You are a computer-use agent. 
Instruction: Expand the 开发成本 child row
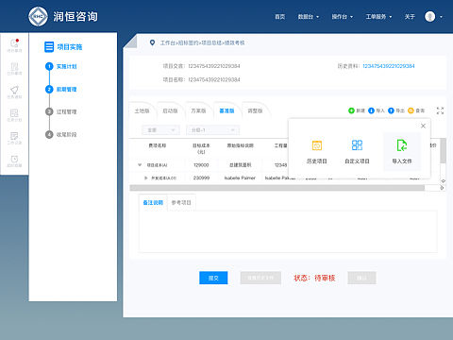pyautogui.click(x=146, y=178)
